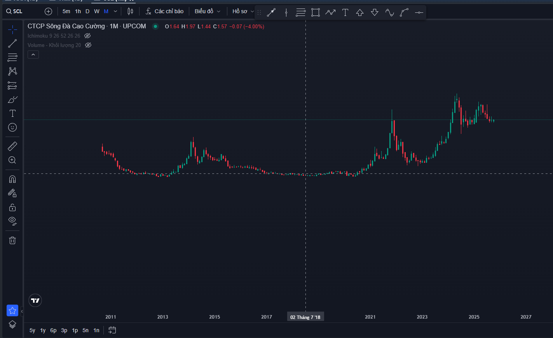Click the zoom in magnifier tool
This screenshot has height=338, width=553.
(x=12, y=160)
